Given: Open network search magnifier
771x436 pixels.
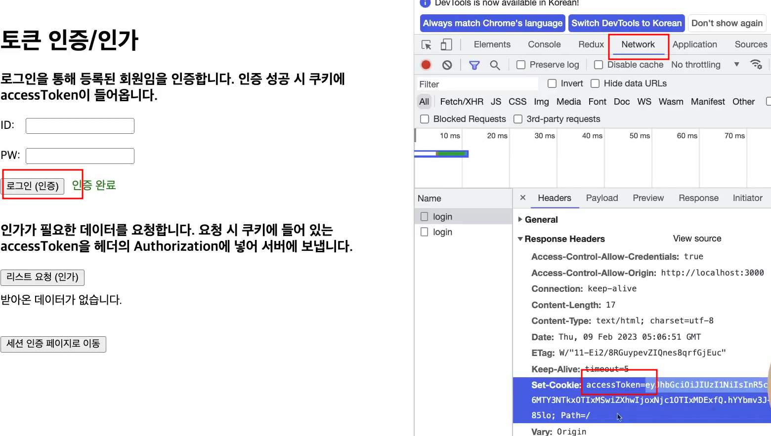Looking at the screenshot, I should pyautogui.click(x=495, y=65).
